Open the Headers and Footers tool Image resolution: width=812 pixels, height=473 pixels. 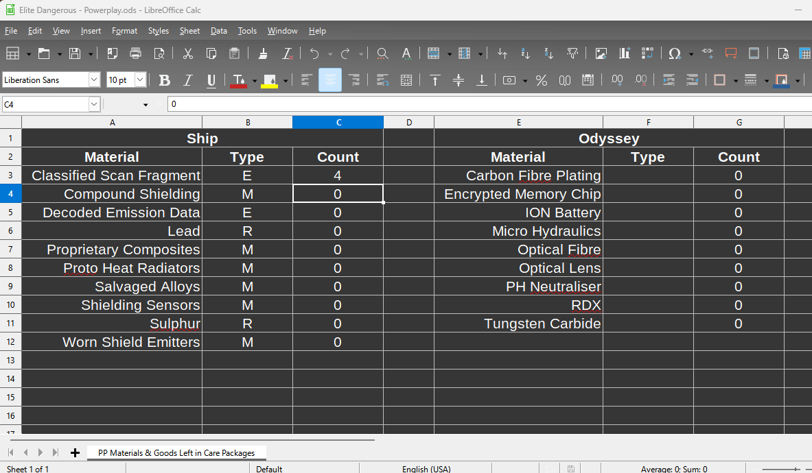[754, 53]
